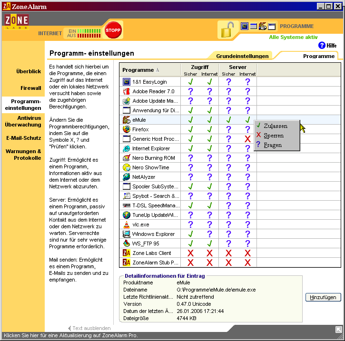
Task: Toggle Zone Labs Client Zugriff Sicher permission
Action: (x=190, y=253)
